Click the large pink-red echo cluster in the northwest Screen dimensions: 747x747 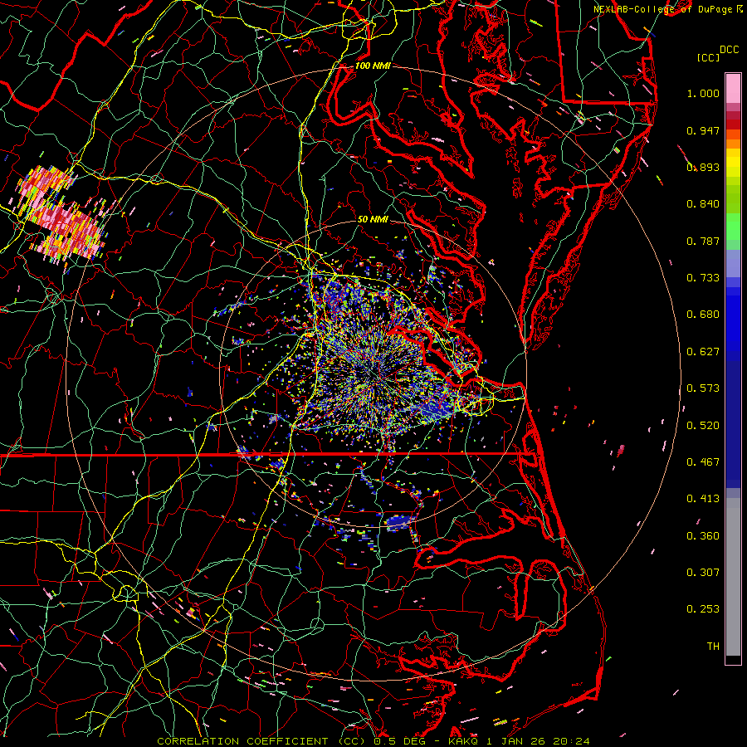(x=61, y=213)
